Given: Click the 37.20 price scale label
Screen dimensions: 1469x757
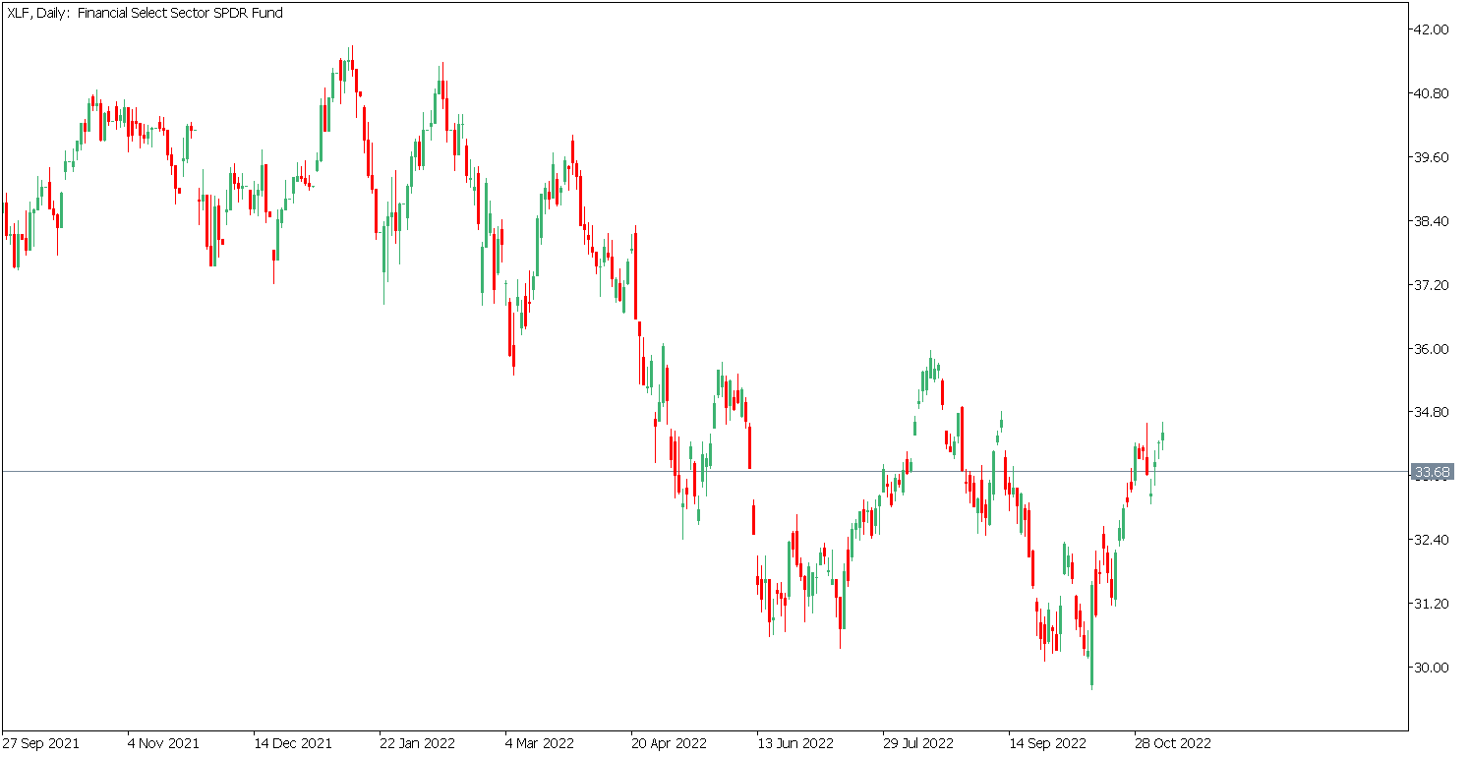Looking at the screenshot, I should (x=1431, y=285).
